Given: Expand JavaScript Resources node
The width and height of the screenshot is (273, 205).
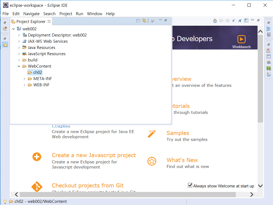Looking at the screenshot, I should tap(19, 54).
